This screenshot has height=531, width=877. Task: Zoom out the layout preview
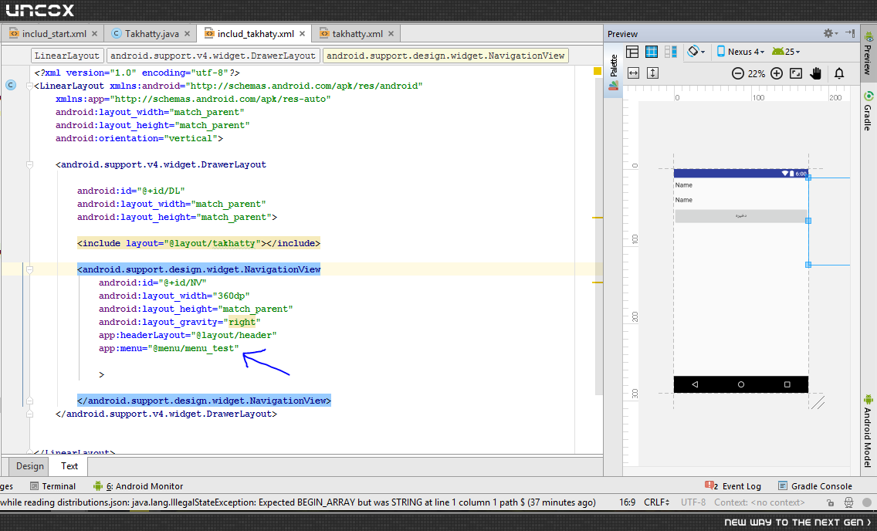coord(738,73)
